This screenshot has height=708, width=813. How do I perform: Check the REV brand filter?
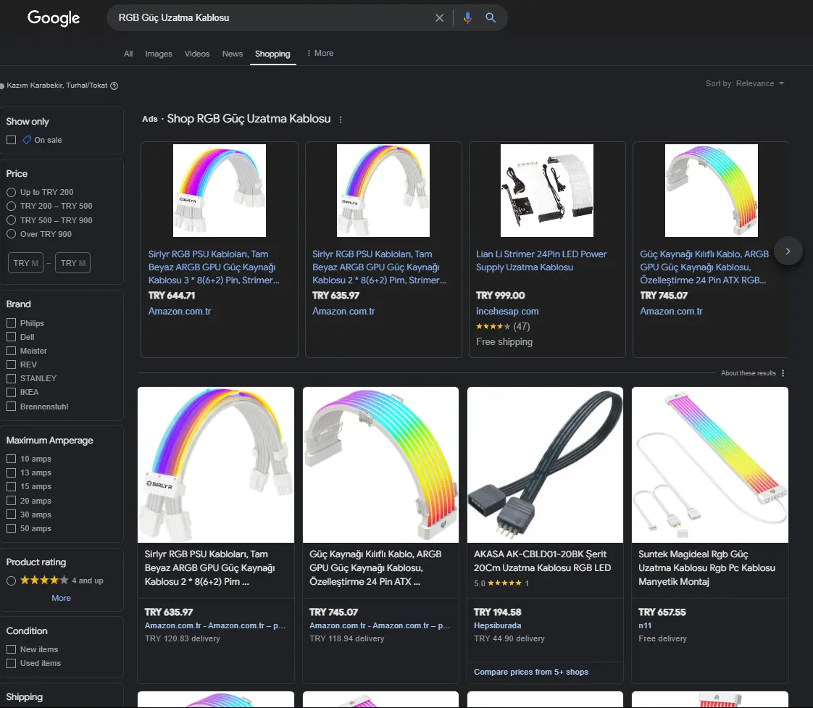11,365
